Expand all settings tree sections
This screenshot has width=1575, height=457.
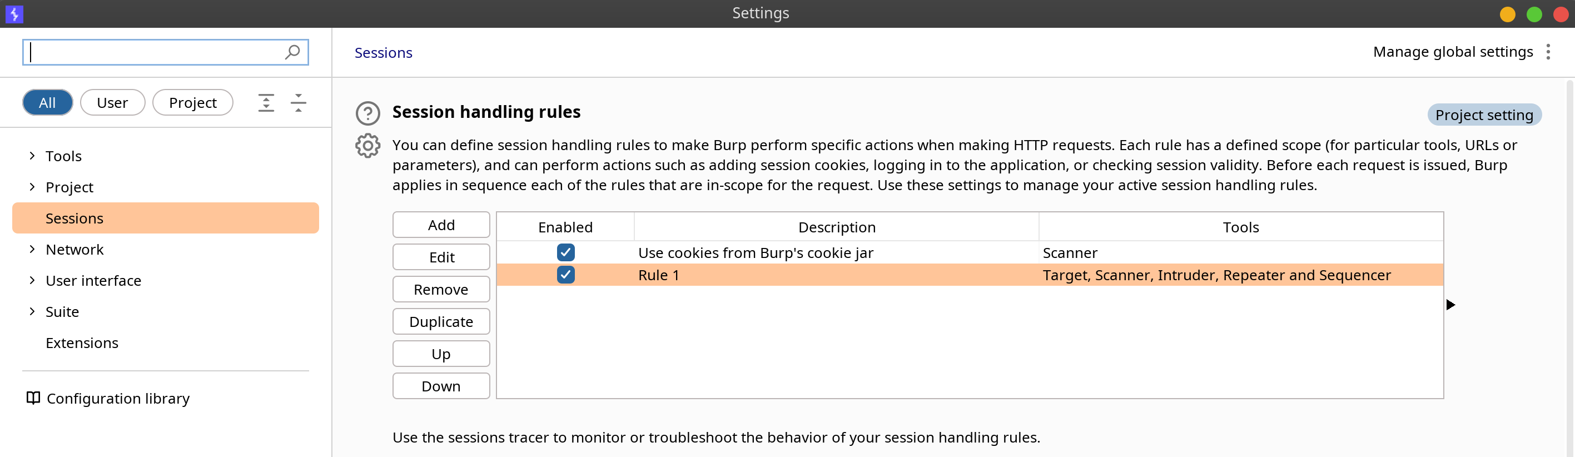click(266, 103)
